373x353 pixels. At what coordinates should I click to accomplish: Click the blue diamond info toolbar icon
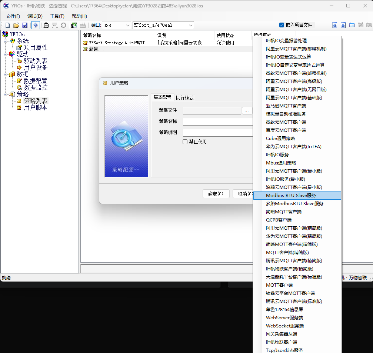36,25
